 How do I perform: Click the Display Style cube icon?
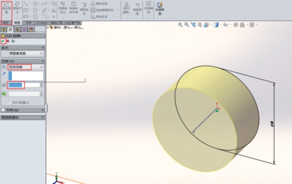pos(216,25)
